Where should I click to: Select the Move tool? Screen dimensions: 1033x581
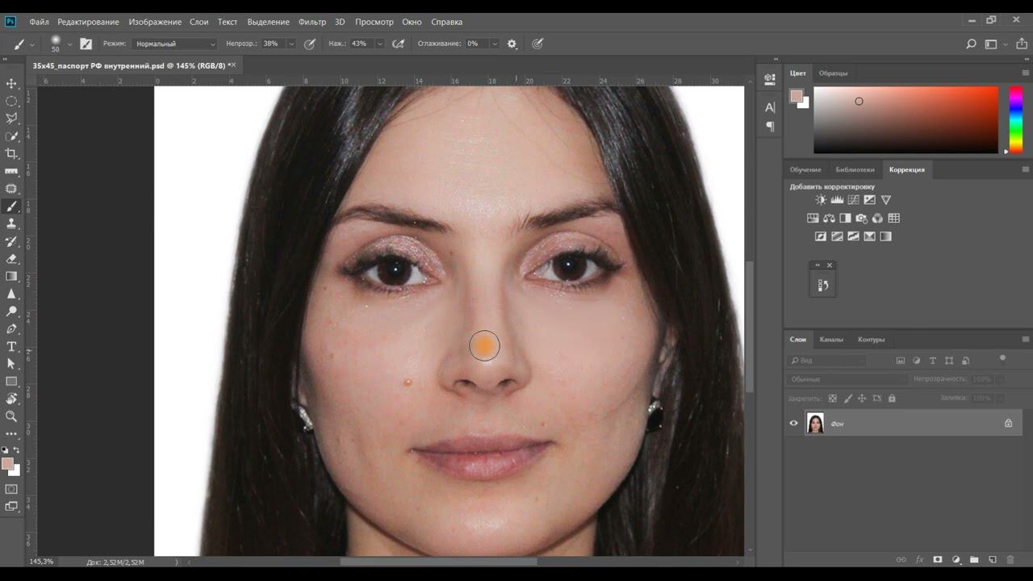(11, 83)
